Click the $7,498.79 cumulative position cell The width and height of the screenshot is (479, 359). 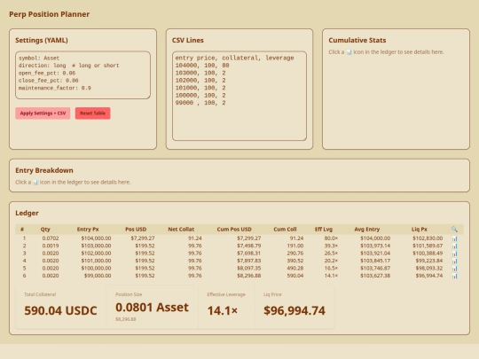tap(248, 246)
